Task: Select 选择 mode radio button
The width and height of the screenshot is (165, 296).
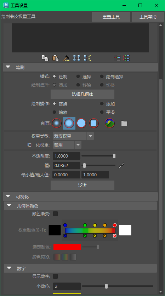Action: point(78,76)
